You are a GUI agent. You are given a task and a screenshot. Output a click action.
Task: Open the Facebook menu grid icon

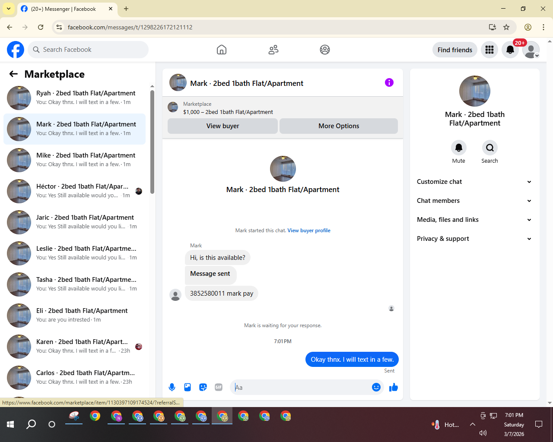click(489, 50)
